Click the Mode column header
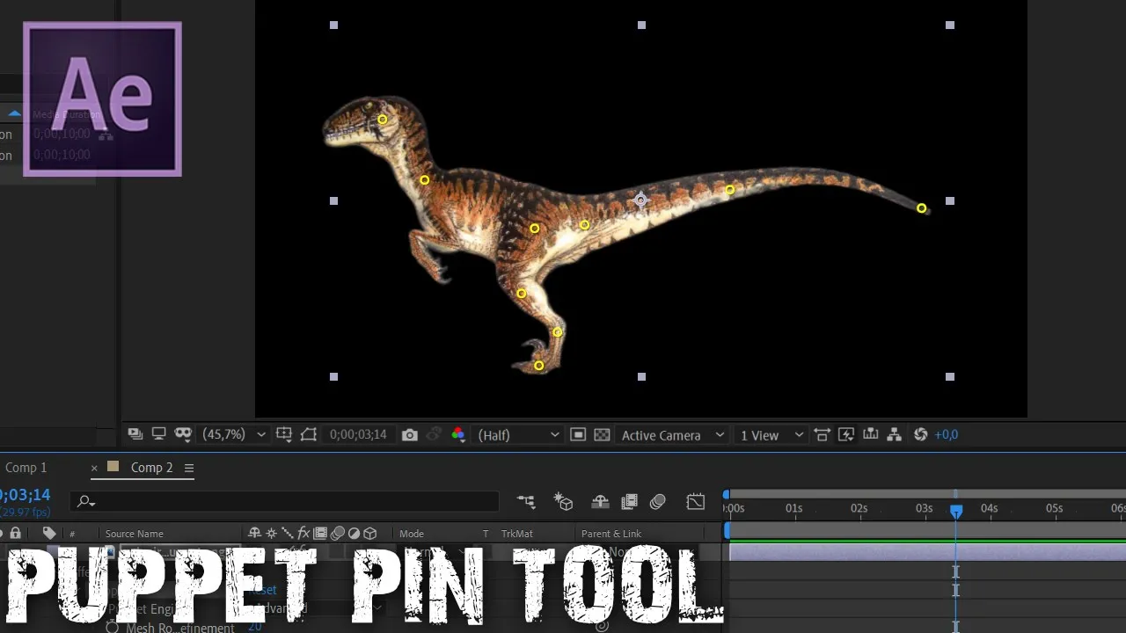 pos(412,534)
